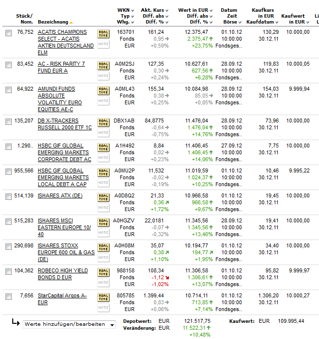Select checkbox for iShares ATX (DE) row
Image resolution: width=319 pixels, height=339 pixels.
[8, 196]
